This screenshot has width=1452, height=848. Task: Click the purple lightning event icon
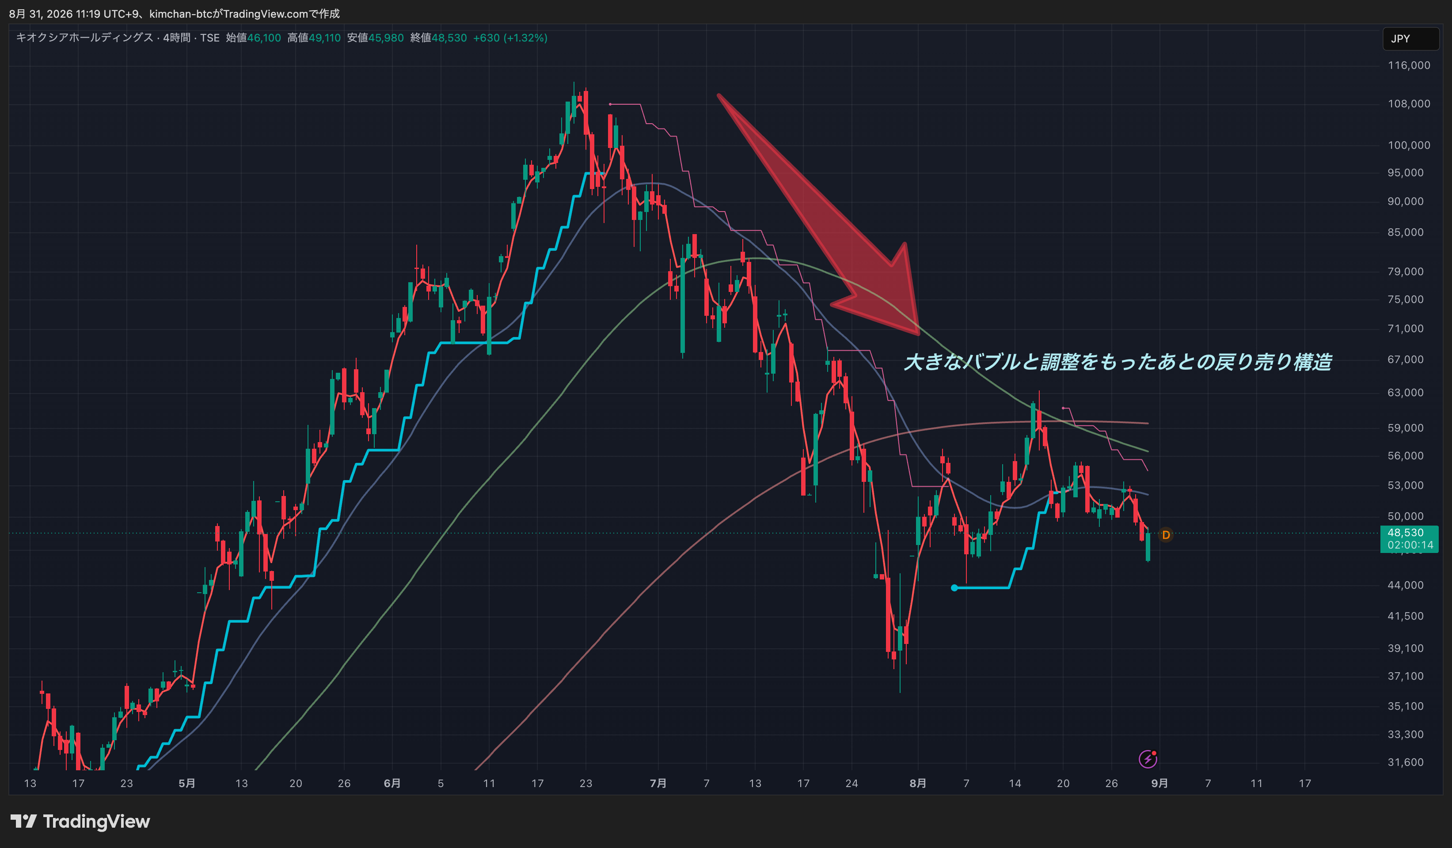(1148, 759)
